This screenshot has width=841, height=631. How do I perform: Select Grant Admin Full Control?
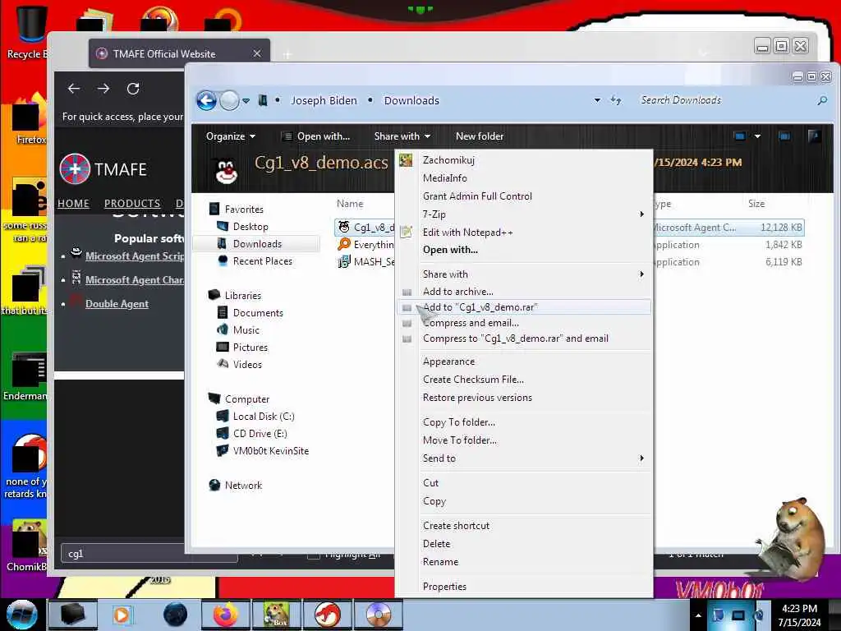(x=524, y=196)
